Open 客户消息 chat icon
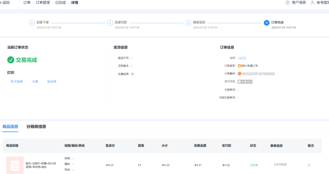 pos(287,2)
